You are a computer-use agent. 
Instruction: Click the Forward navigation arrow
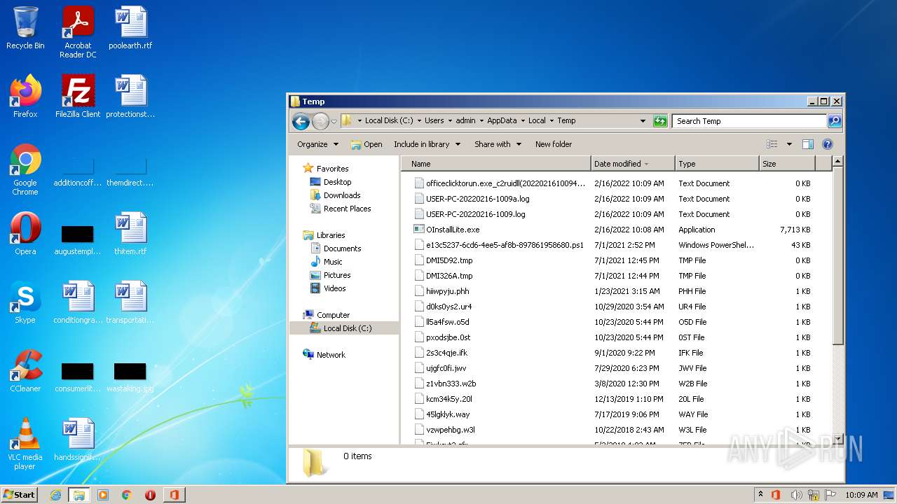320,121
